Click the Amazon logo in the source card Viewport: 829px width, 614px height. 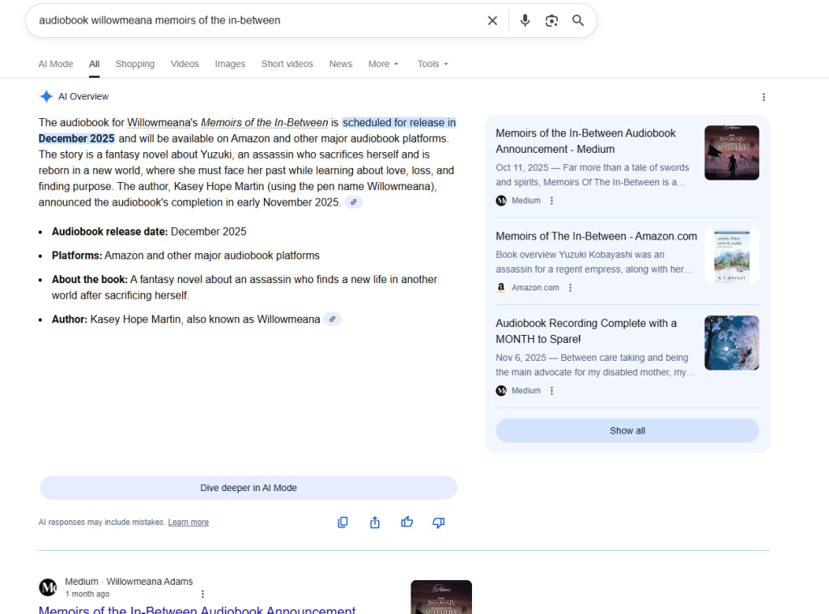(501, 287)
